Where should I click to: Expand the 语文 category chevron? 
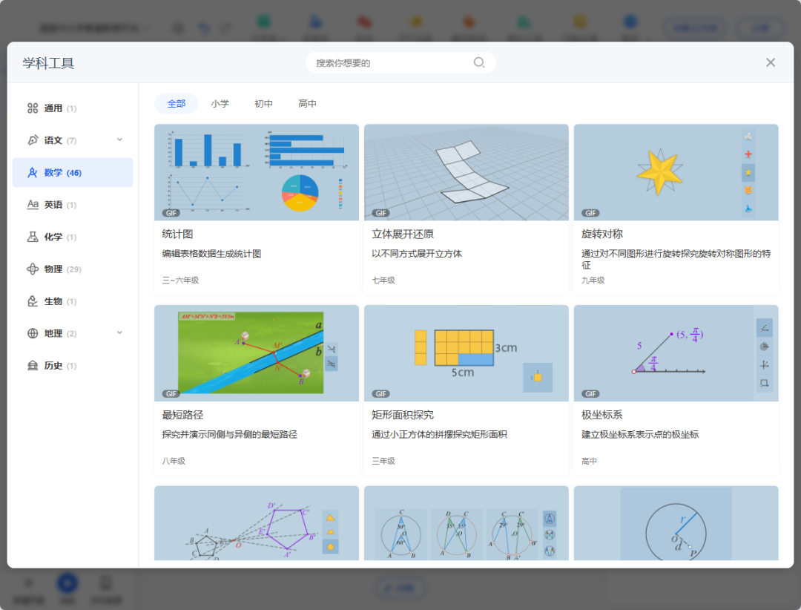[x=120, y=140]
